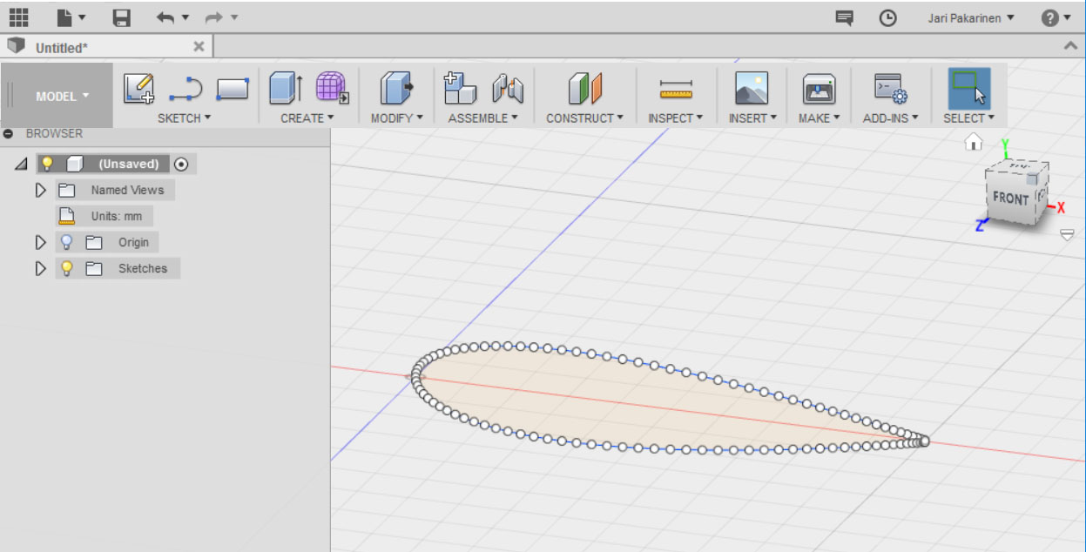This screenshot has width=1086, height=552.
Task: Open the redo history dropdown arrow
Action: click(x=233, y=17)
